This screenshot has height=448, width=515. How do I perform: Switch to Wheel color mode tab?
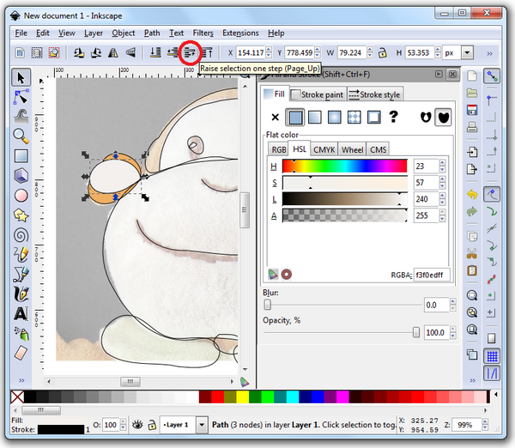pos(352,149)
